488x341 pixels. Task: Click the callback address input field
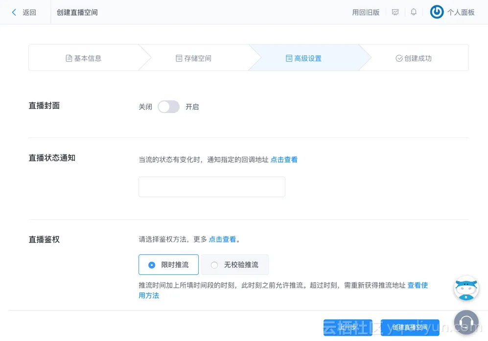click(x=211, y=187)
